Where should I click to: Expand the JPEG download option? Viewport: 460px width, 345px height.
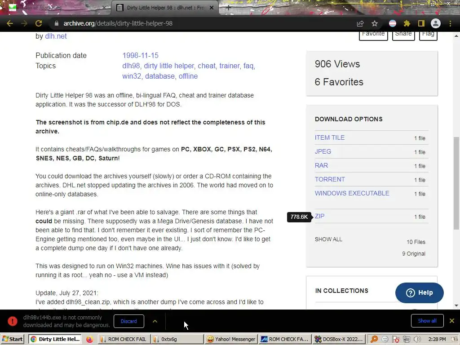tap(323, 151)
